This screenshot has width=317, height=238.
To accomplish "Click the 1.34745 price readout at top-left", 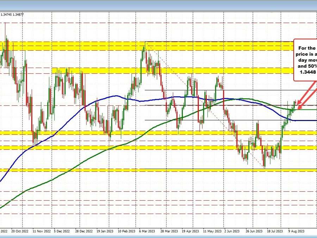I will click(8, 14).
